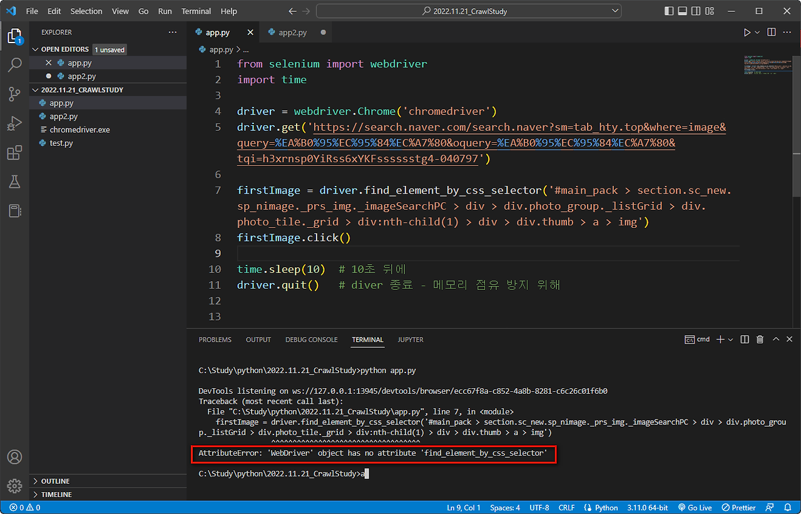Kill the cmd terminal with trash icon
801x514 pixels.
click(760, 339)
